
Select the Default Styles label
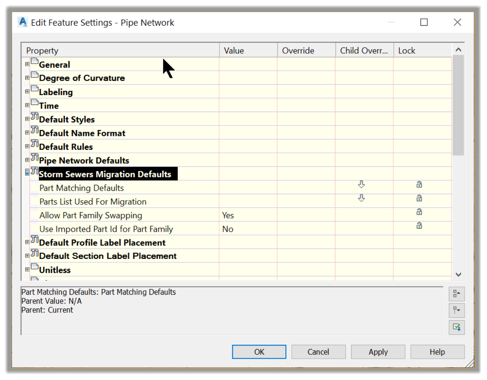pyautogui.click(x=67, y=119)
